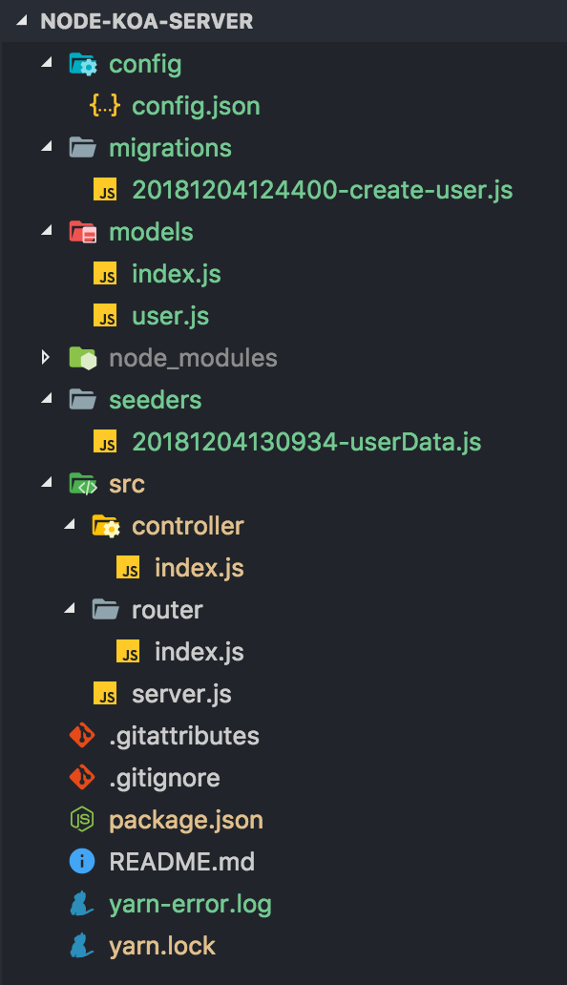Viewport: 567px width, 985px height.
Task: Open .gitignore file
Action: point(164,778)
